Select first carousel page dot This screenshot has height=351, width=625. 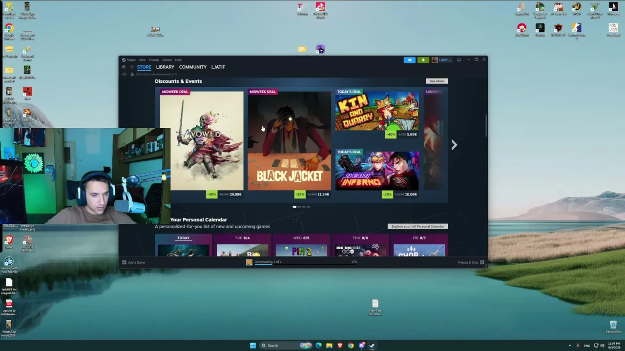point(294,207)
